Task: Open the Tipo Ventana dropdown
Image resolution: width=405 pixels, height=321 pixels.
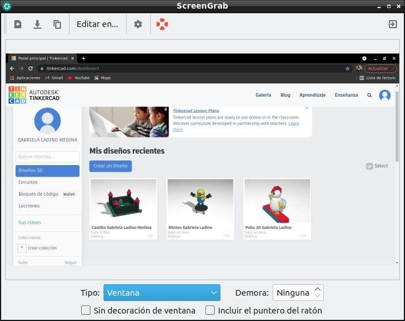Action: tap(162, 293)
